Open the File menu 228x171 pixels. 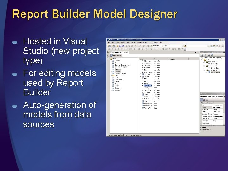coord(109,43)
